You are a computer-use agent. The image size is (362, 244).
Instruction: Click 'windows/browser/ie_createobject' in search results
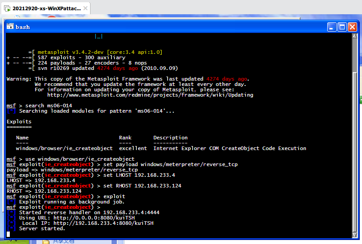[x=64, y=148]
